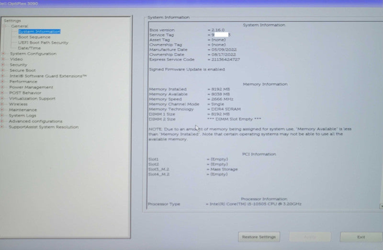Viewport: 383px width, 250px height.
Task: Select the Wireless category
Action: point(18,104)
